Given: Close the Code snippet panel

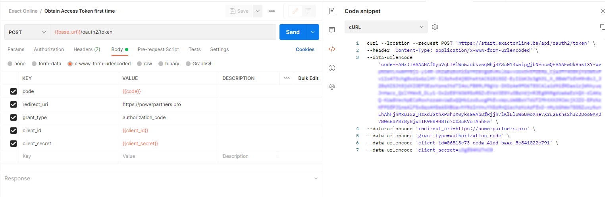Looking at the screenshot, I should coord(603,11).
